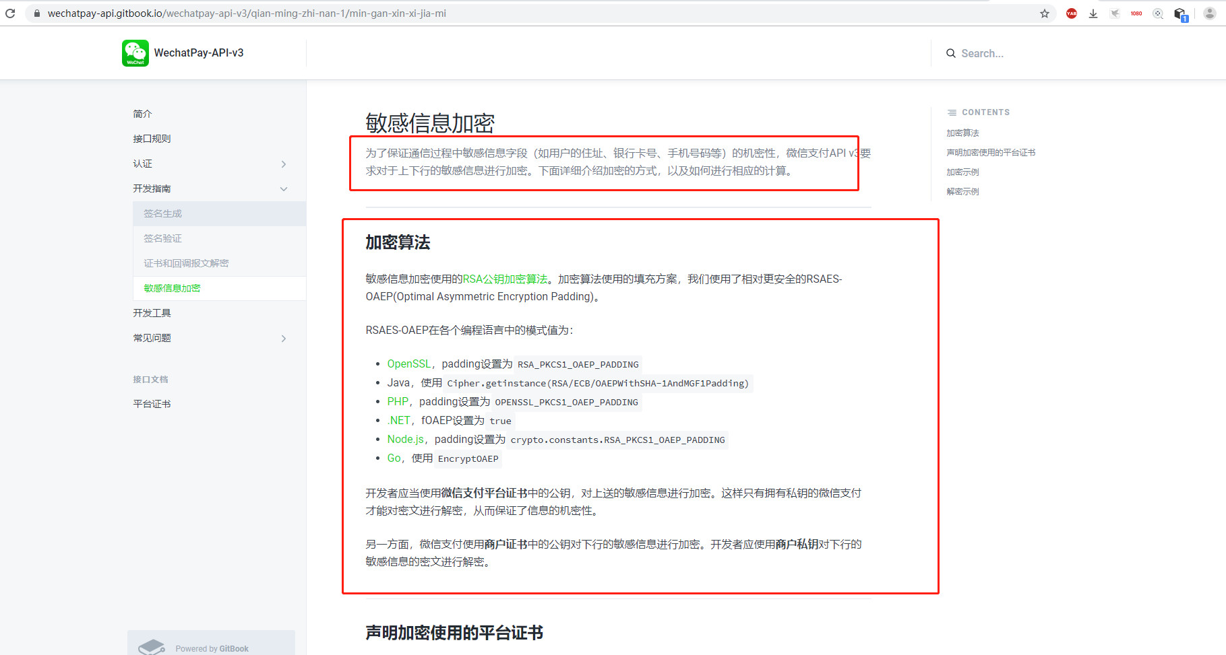
Task: Click the bold 商户证书 text
Action: [505, 544]
